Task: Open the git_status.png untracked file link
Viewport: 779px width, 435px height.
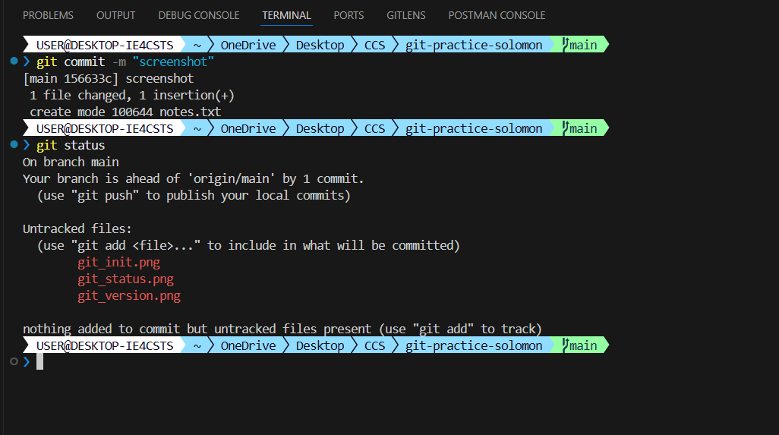Action: point(125,279)
